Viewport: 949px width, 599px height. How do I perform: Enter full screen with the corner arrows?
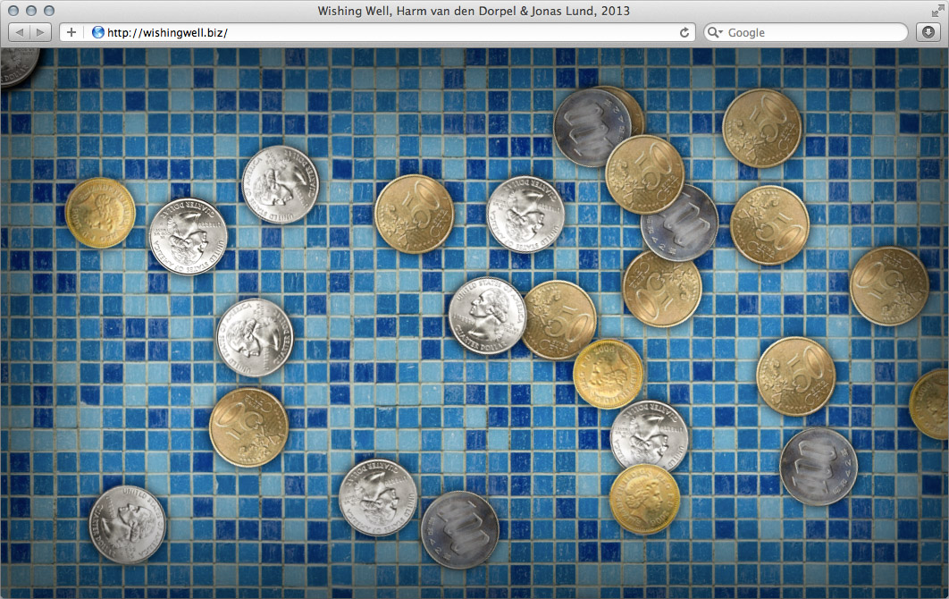tap(936, 11)
